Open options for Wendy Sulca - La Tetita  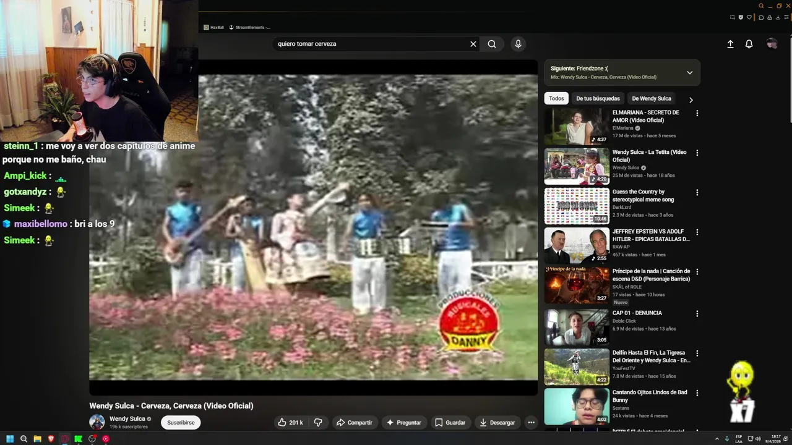coord(697,153)
